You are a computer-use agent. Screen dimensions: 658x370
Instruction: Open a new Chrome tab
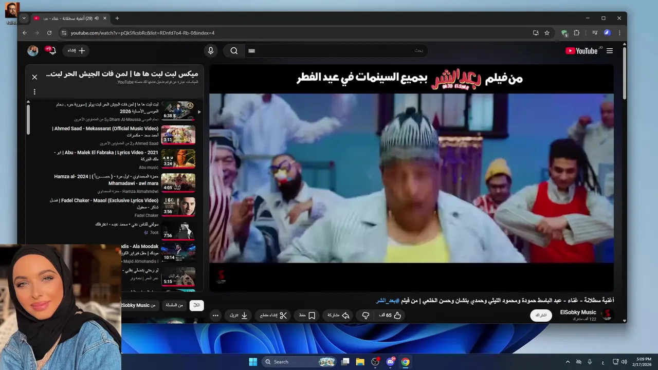[x=117, y=18]
